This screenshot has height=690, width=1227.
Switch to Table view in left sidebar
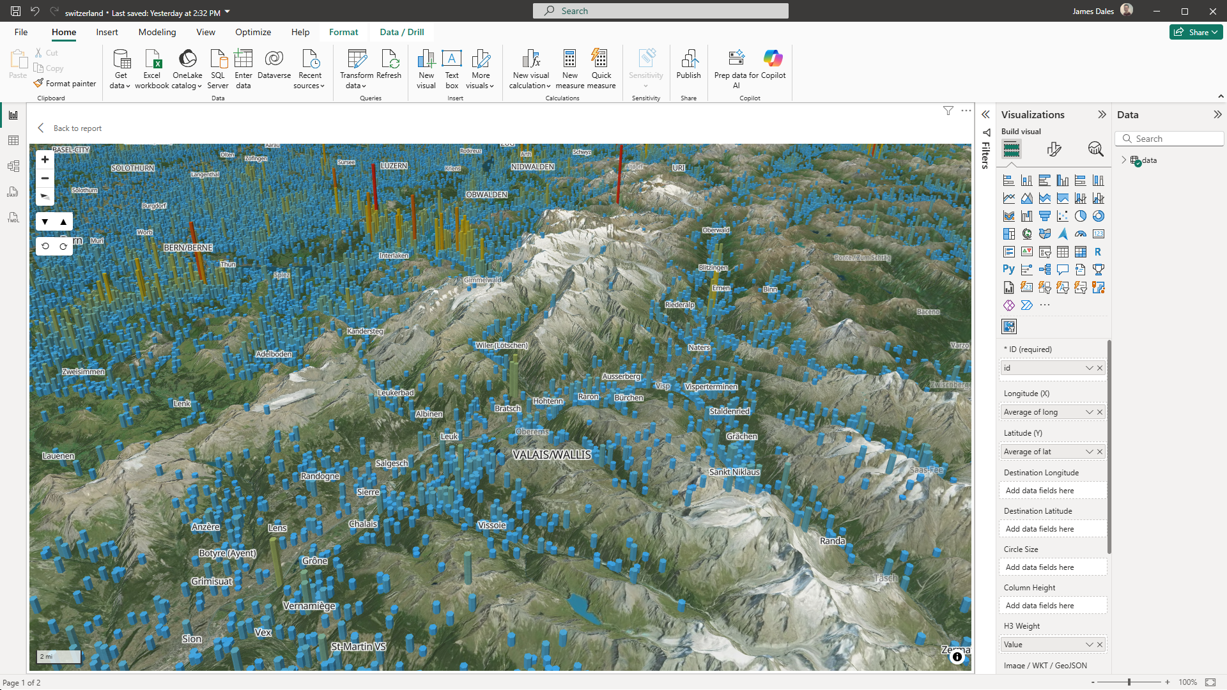tap(13, 141)
